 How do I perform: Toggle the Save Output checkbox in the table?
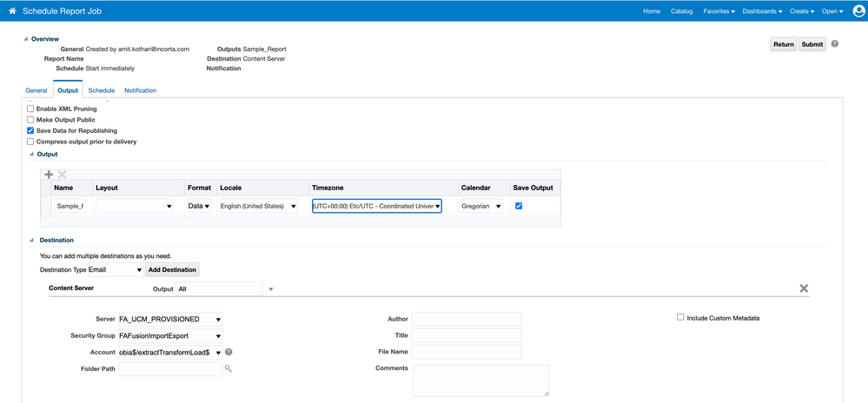tap(519, 206)
